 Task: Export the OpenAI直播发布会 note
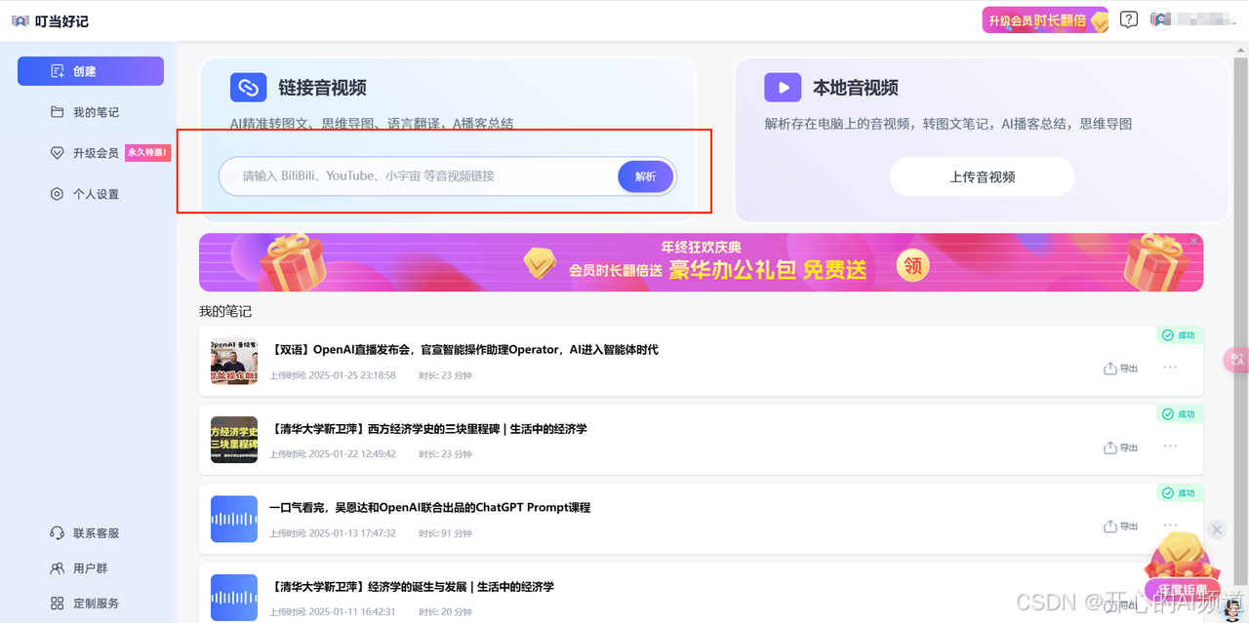(1120, 369)
